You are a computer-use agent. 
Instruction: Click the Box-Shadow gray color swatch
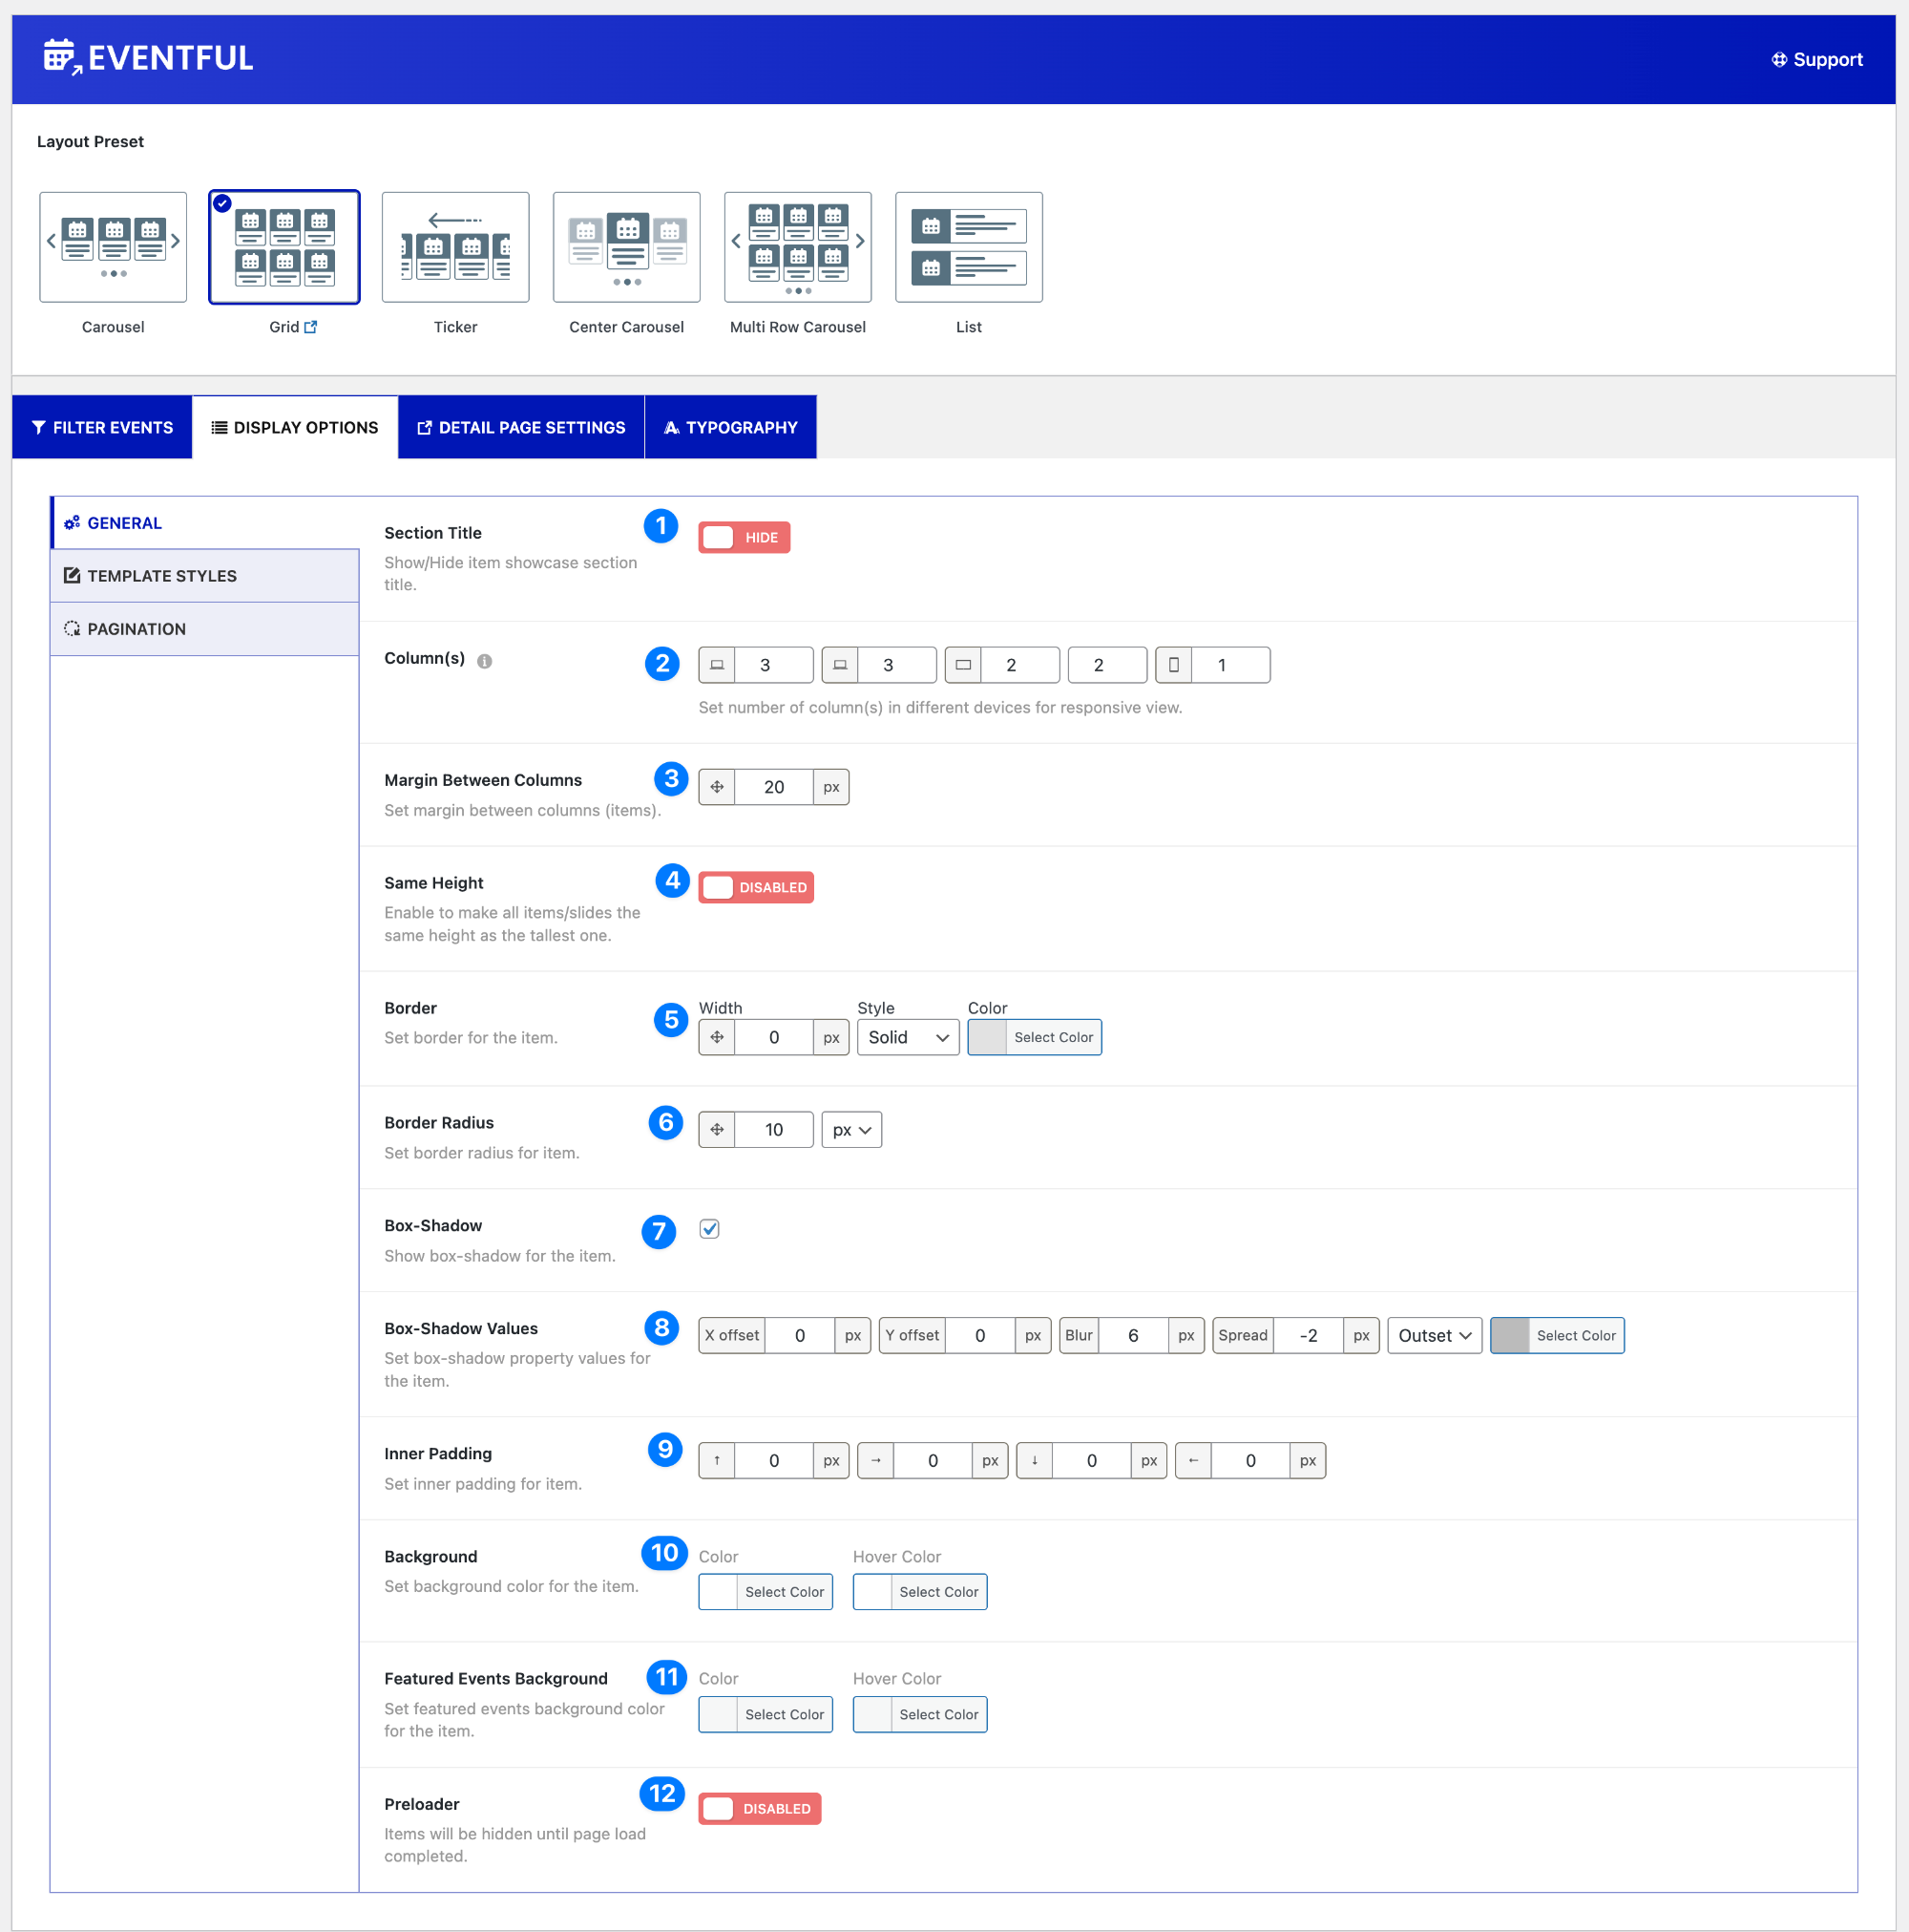point(1509,1335)
